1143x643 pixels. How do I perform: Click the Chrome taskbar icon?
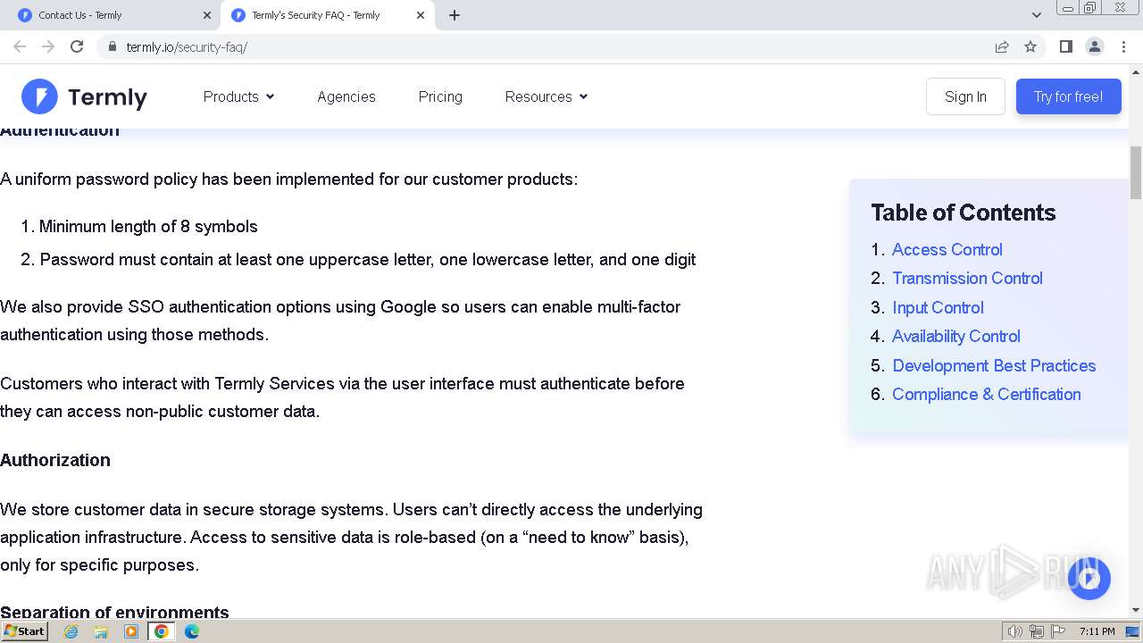pos(162,631)
